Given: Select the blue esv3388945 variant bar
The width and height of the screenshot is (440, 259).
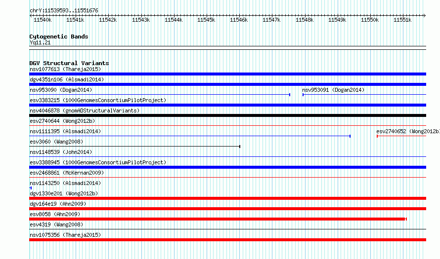Looking at the screenshot, I should pyautogui.click(x=227, y=167).
